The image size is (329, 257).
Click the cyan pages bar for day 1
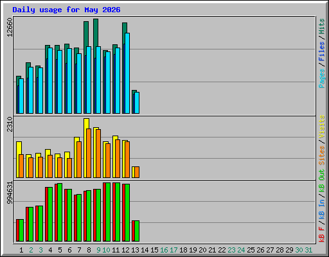click(21, 96)
